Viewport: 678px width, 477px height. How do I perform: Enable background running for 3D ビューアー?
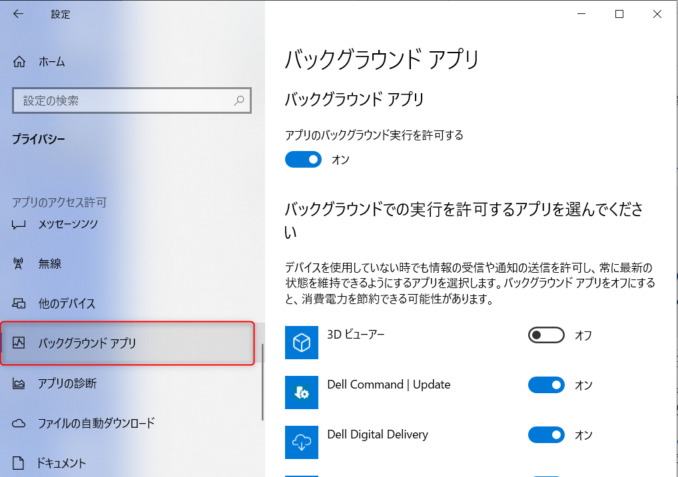546,335
